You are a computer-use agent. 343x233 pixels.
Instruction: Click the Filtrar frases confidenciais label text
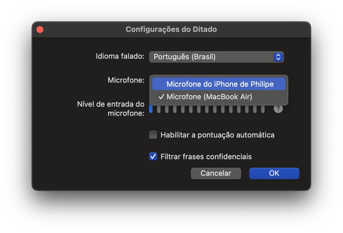click(206, 157)
